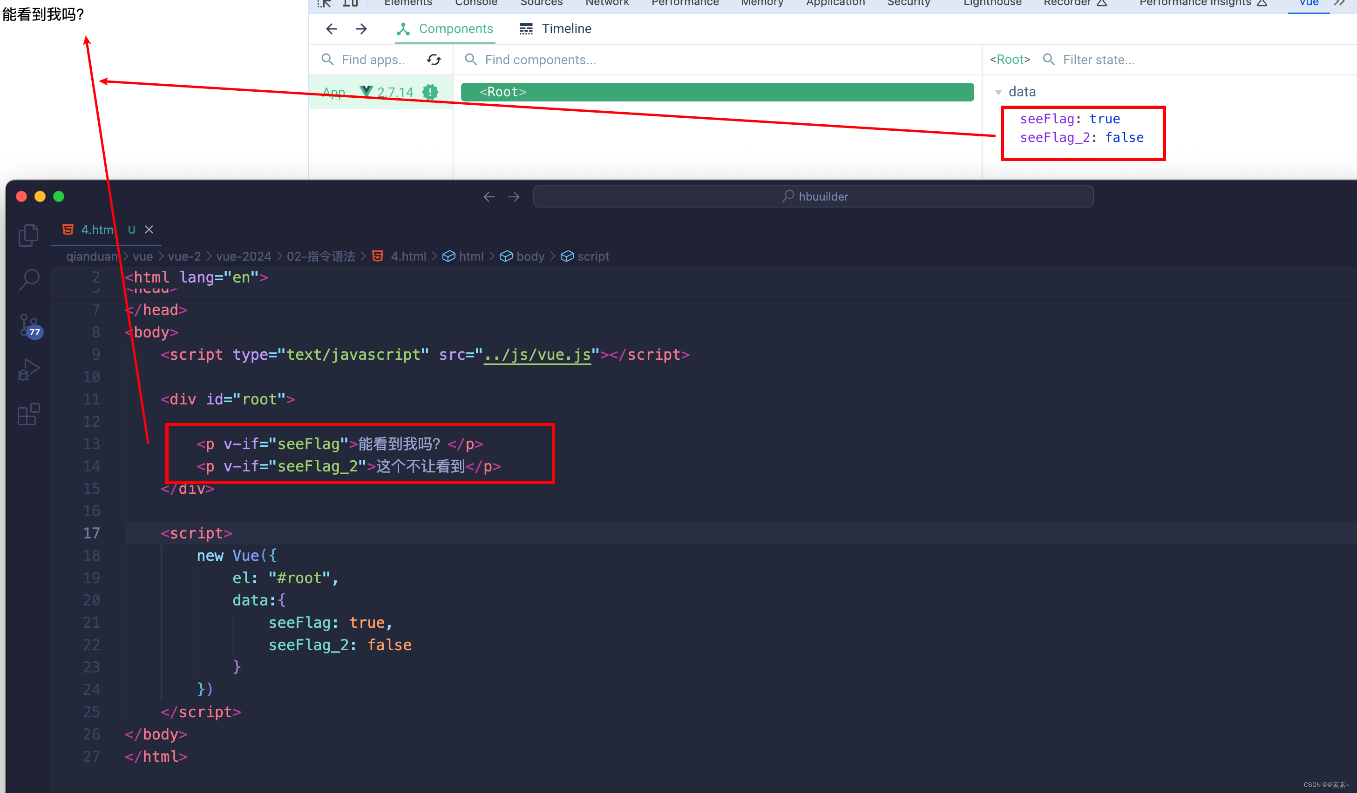Viewport: 1357px width, 793px height.
Task: Click body in the breadcrumb
Action: point(530,256)
